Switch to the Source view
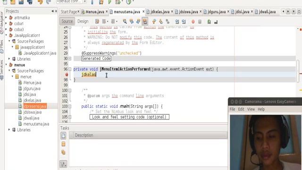The width and height of the screenshot is (302, 170). click(x=67, y=21)
